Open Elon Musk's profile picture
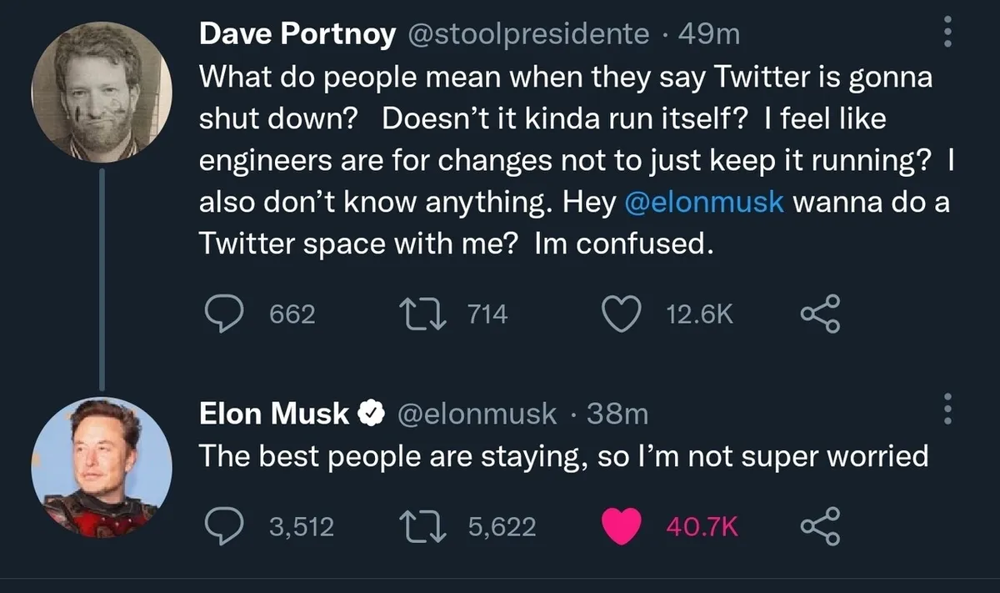 click(102, 468)
